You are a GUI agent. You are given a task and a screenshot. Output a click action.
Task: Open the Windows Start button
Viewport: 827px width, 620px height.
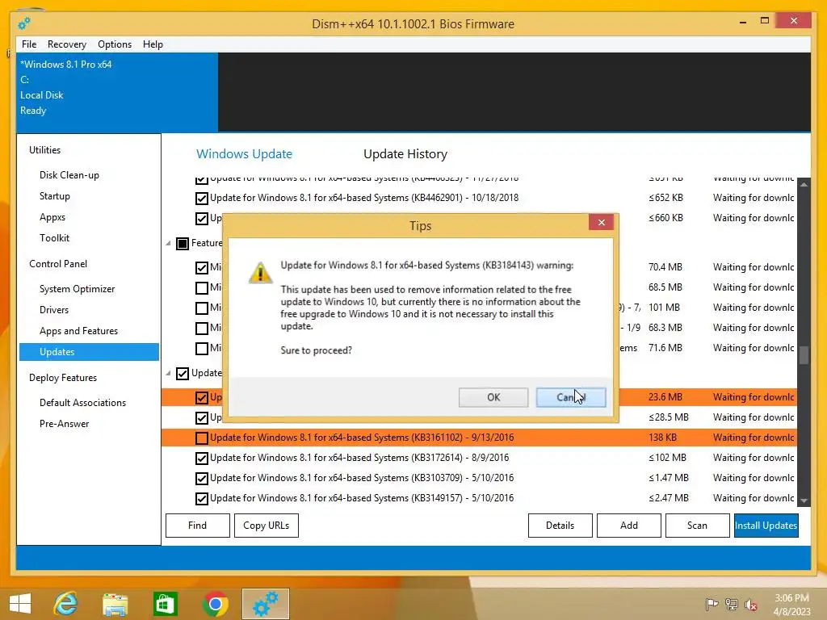20,604
